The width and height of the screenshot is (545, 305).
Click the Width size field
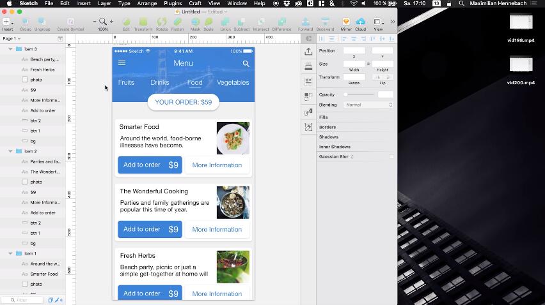354,64
